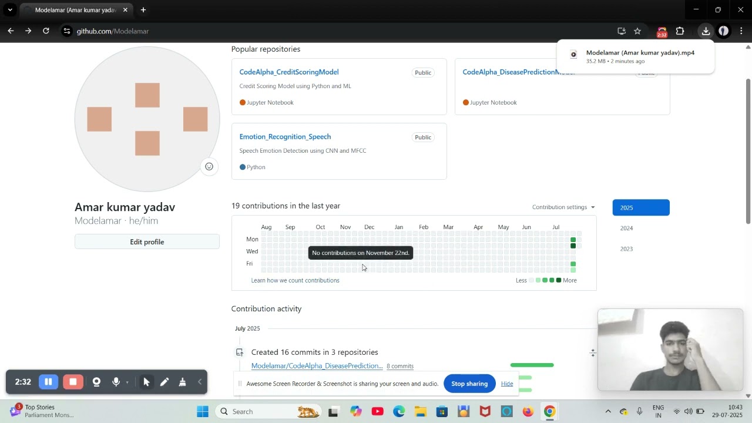Viewport: 752px width, 423px height.
Task: Collapse the recorder toolbar arrow
Action: pos(200,382)
